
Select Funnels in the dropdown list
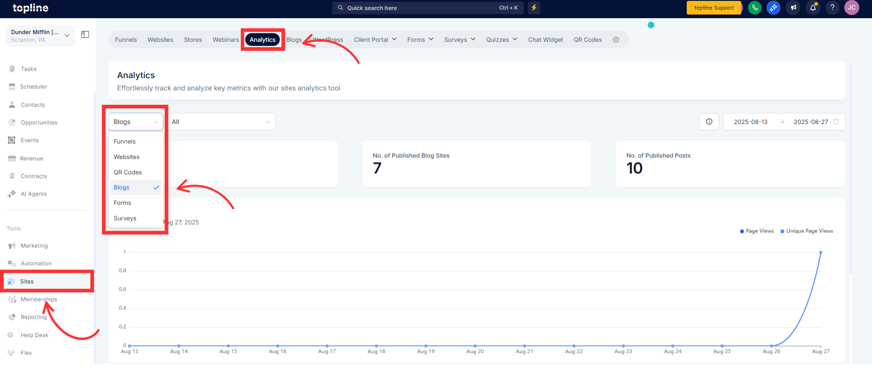pos(136,142)
